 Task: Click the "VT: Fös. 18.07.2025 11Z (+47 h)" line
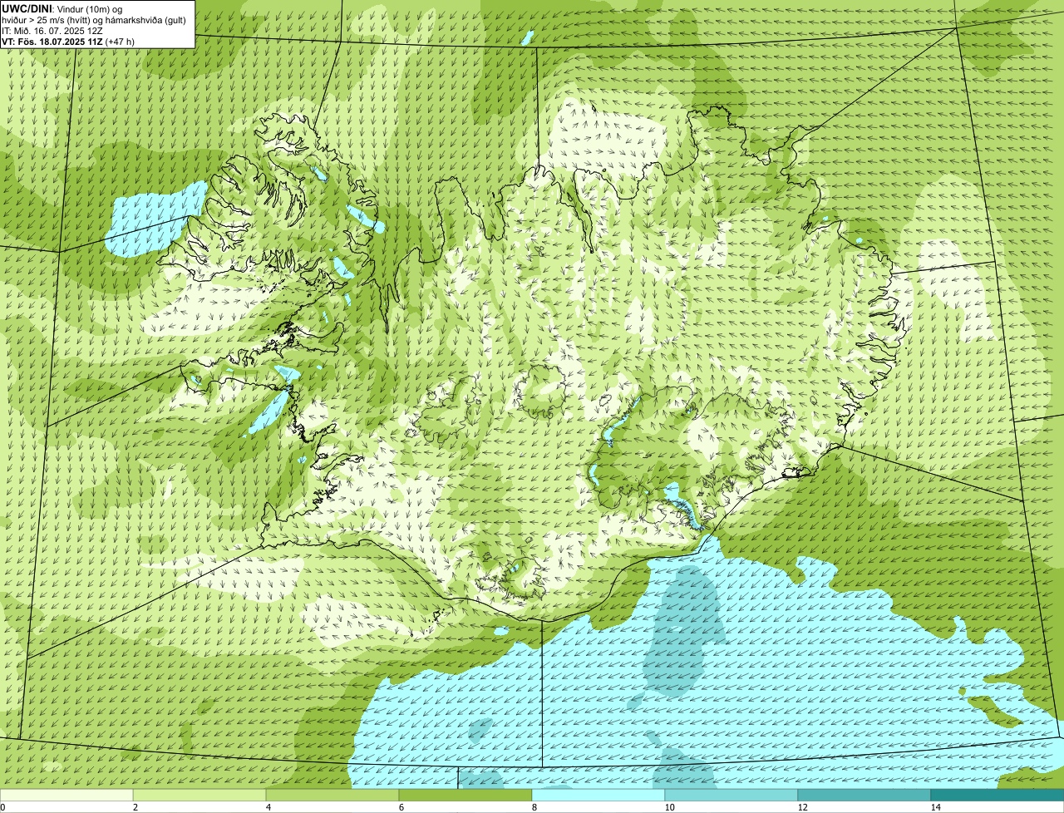click(x=68, y=41)
